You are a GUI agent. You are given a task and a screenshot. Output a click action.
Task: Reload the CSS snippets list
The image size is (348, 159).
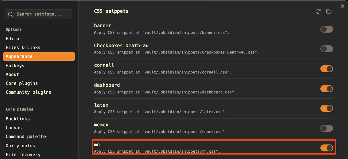[x=318, y=11]
